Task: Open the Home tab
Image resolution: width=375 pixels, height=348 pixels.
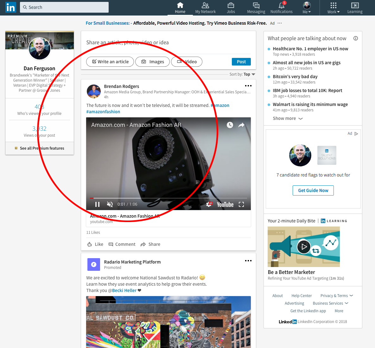Action: coord(180,8)
